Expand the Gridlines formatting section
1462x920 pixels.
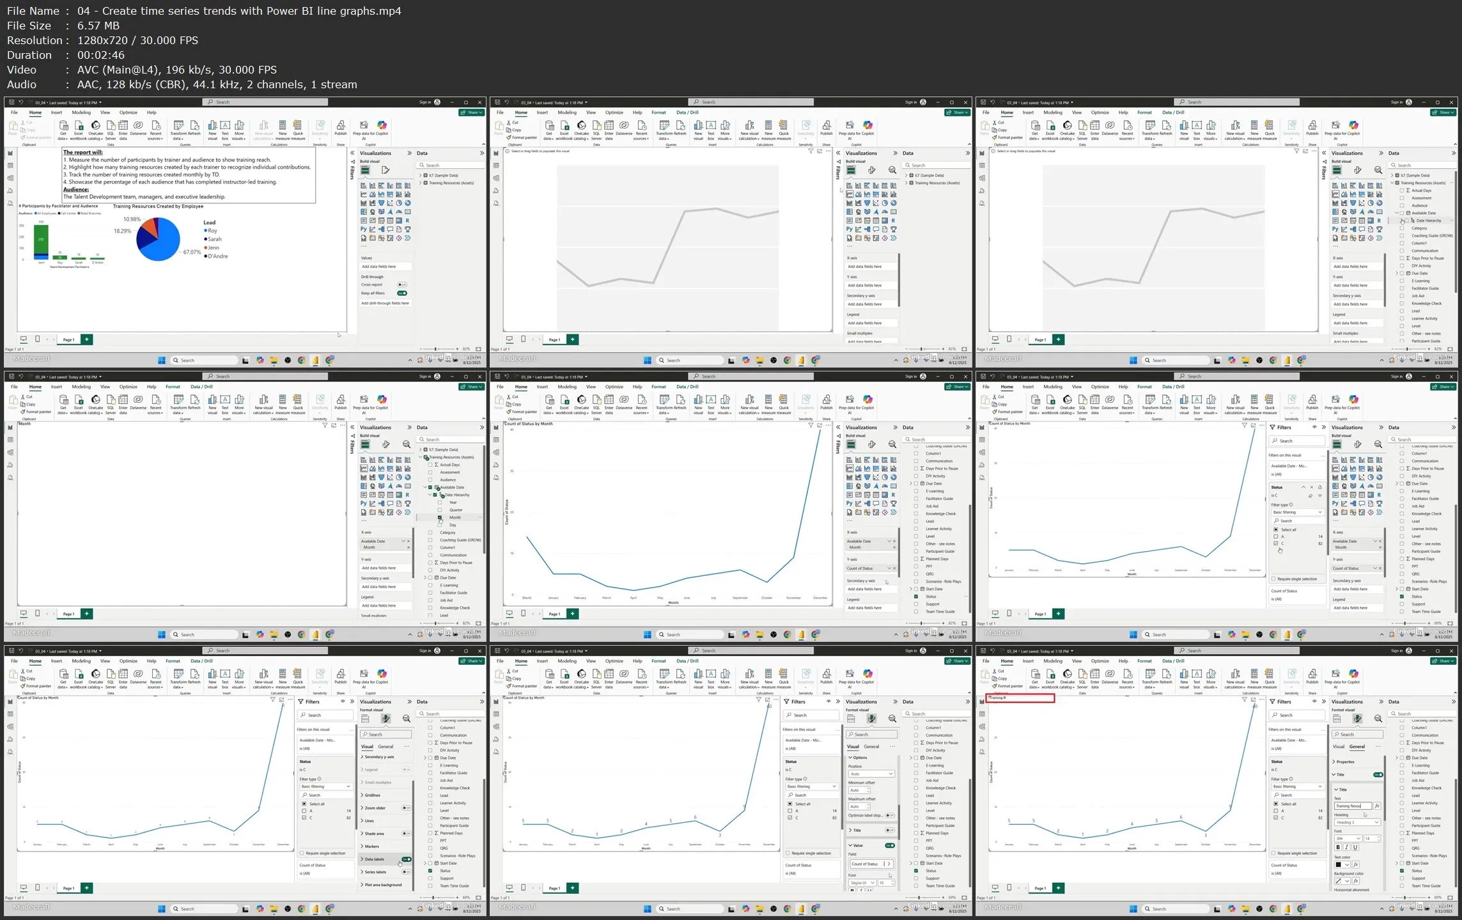(373, 795)
